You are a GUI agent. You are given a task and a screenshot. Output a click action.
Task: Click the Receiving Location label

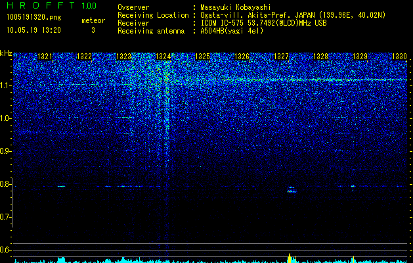coord(153,15)
